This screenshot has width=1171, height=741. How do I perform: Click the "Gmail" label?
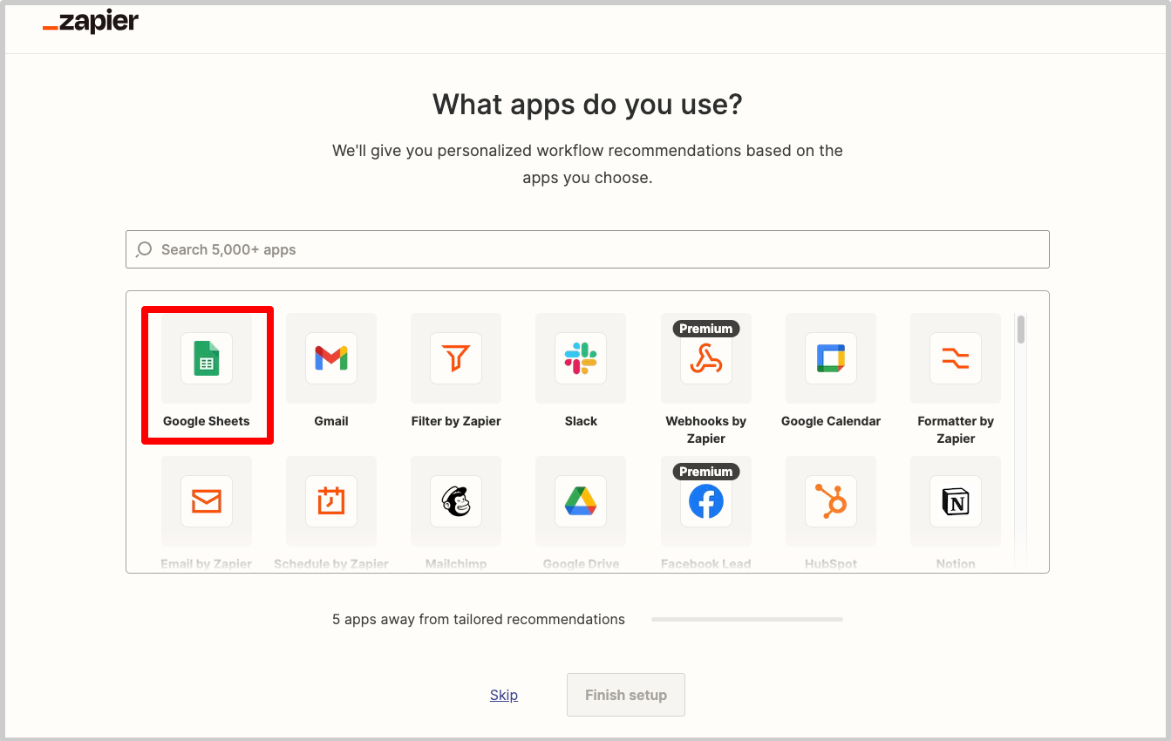[x=331, y=421]
